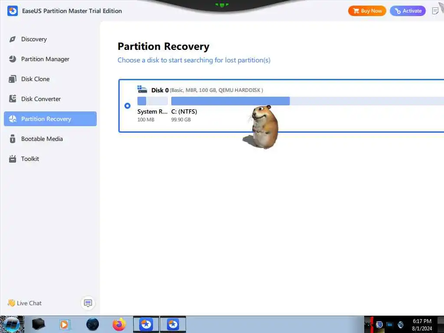Click the network tray icon

(390, 324)
